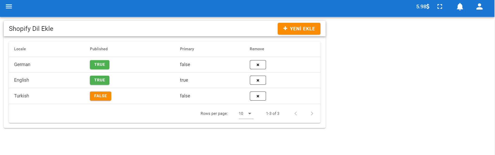Toggle fullscreen mode icon
Image resolution: width=495 pixels, height=155 pixels.
[x=440, y=6]
